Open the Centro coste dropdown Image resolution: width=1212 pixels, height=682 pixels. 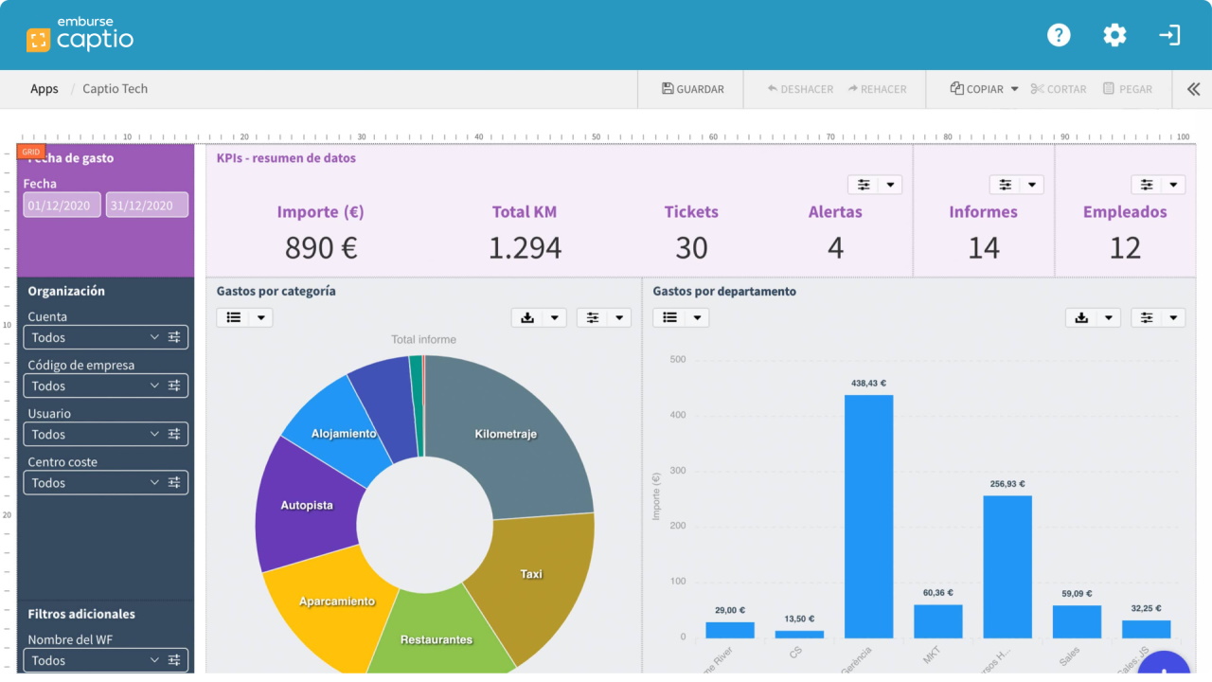point(106,482)
